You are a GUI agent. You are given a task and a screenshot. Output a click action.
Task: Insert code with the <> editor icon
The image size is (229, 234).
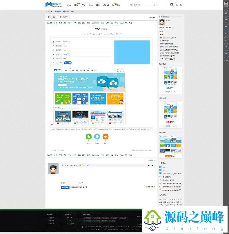click(77, 165)
